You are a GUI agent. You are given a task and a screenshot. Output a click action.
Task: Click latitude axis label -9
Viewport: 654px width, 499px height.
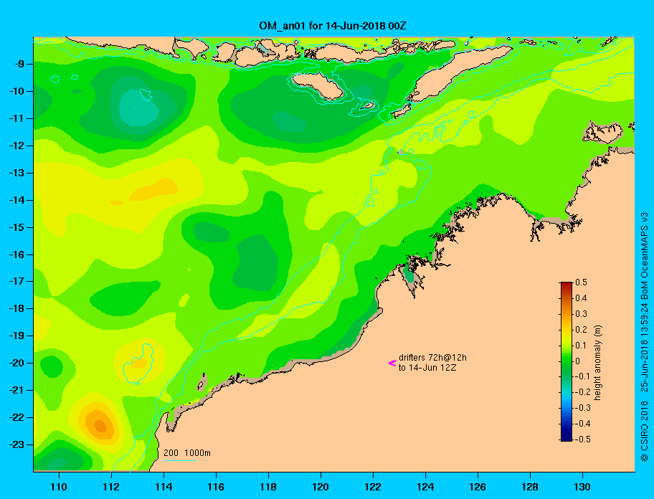[x=18, y=64]
